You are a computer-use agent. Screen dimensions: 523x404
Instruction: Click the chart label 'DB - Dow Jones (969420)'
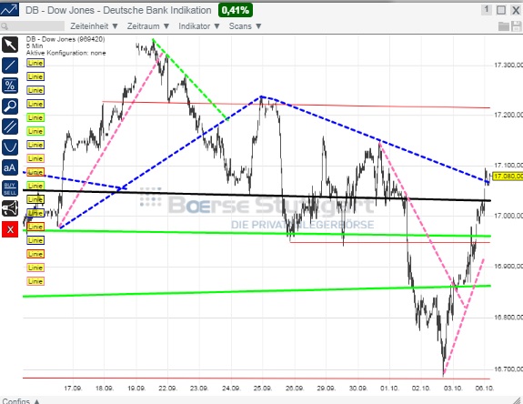pyautogui.click(x=65, y=39)
